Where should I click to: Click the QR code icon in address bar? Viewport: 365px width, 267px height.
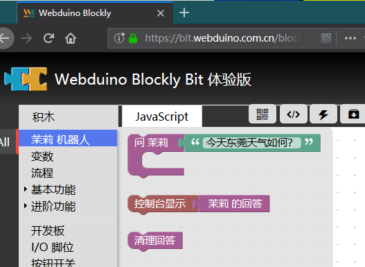326,38
